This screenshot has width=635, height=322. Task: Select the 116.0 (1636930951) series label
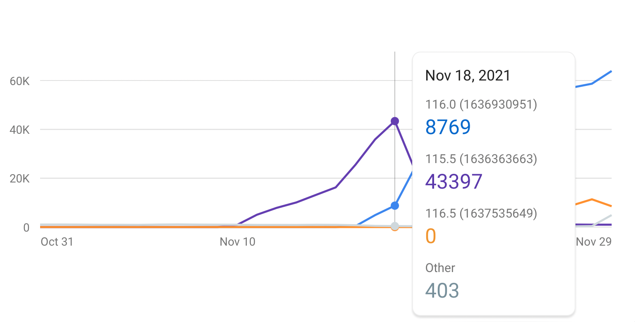pyautogui.click(x=481, y=105)
